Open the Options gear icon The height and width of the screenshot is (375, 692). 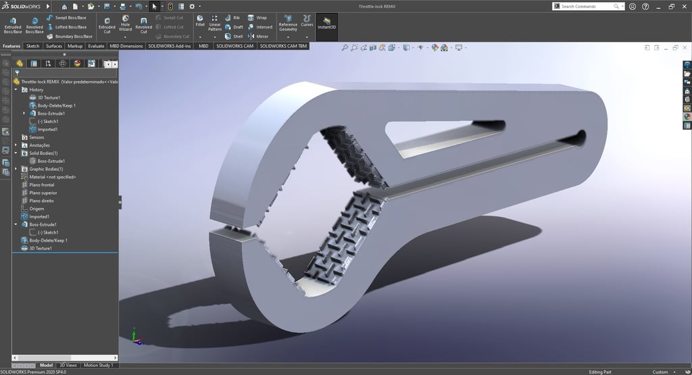[192, 6]
